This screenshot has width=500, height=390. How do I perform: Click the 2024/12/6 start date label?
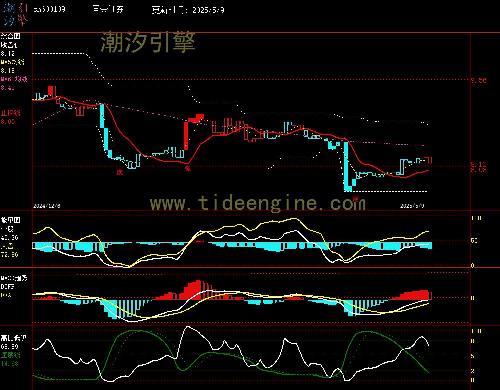47,206
